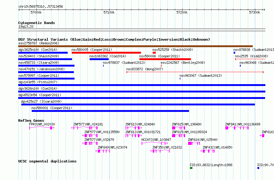This screenshot has width=274, height=180.
Task: Open the HCCAT3|NR_103847 gene label
Action: [156, 140]
